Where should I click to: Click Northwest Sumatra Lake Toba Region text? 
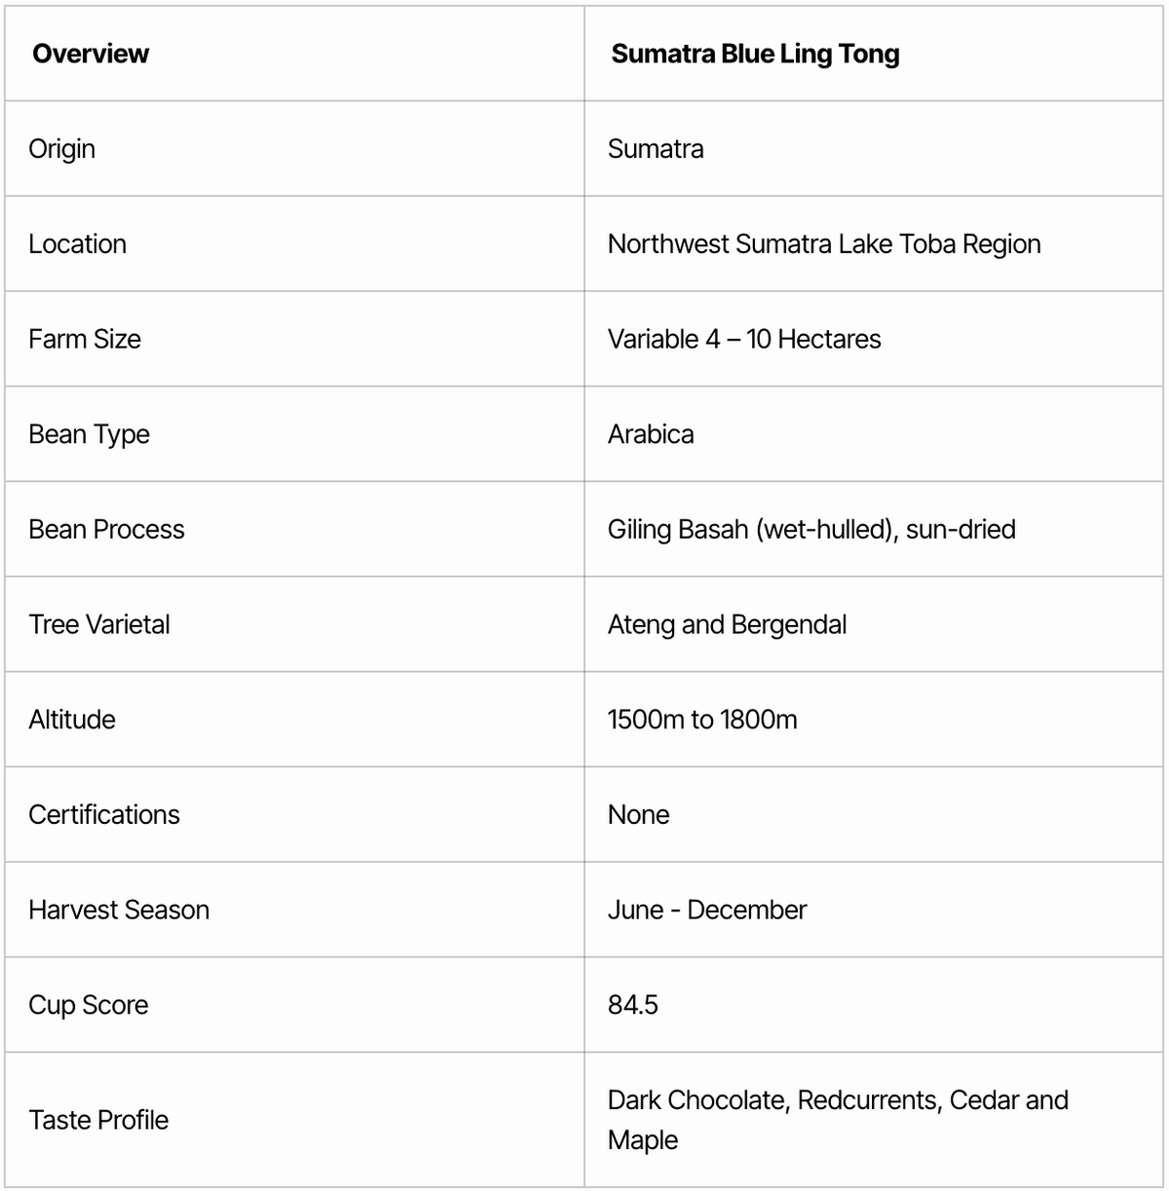(x=824, y=243)
